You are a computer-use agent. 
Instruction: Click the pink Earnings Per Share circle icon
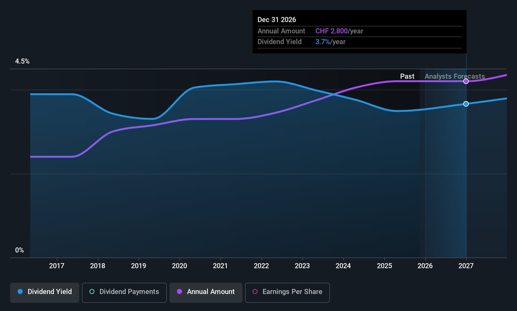click(x=255, y=292)
